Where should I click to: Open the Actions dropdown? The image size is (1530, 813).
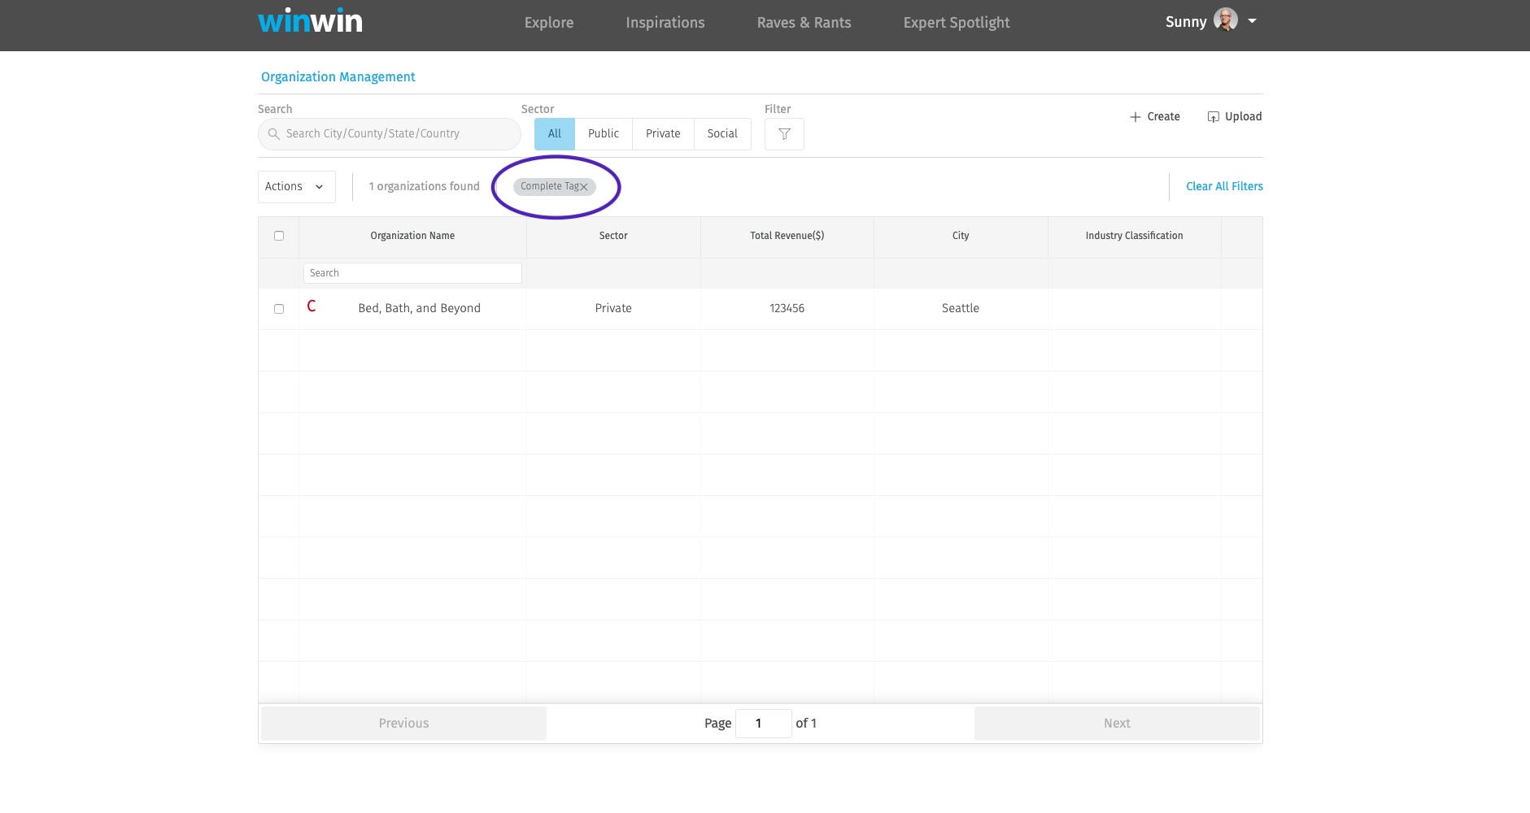pos(296,186)
